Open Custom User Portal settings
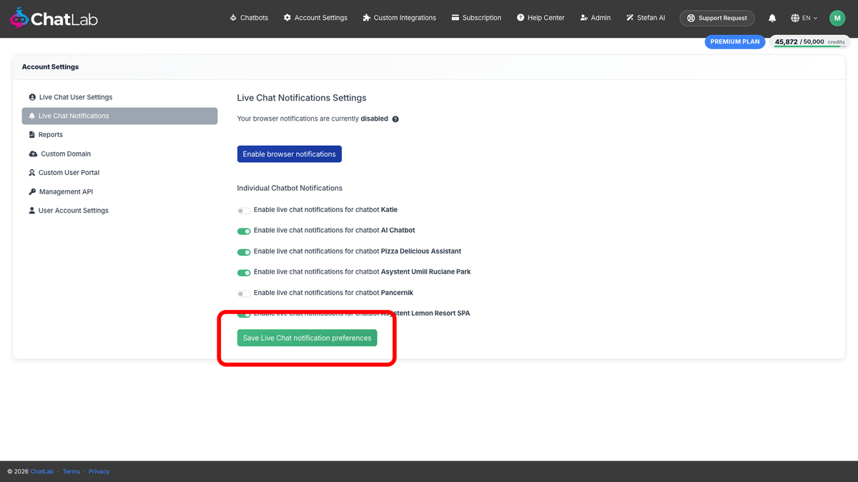 pos(64,173)
